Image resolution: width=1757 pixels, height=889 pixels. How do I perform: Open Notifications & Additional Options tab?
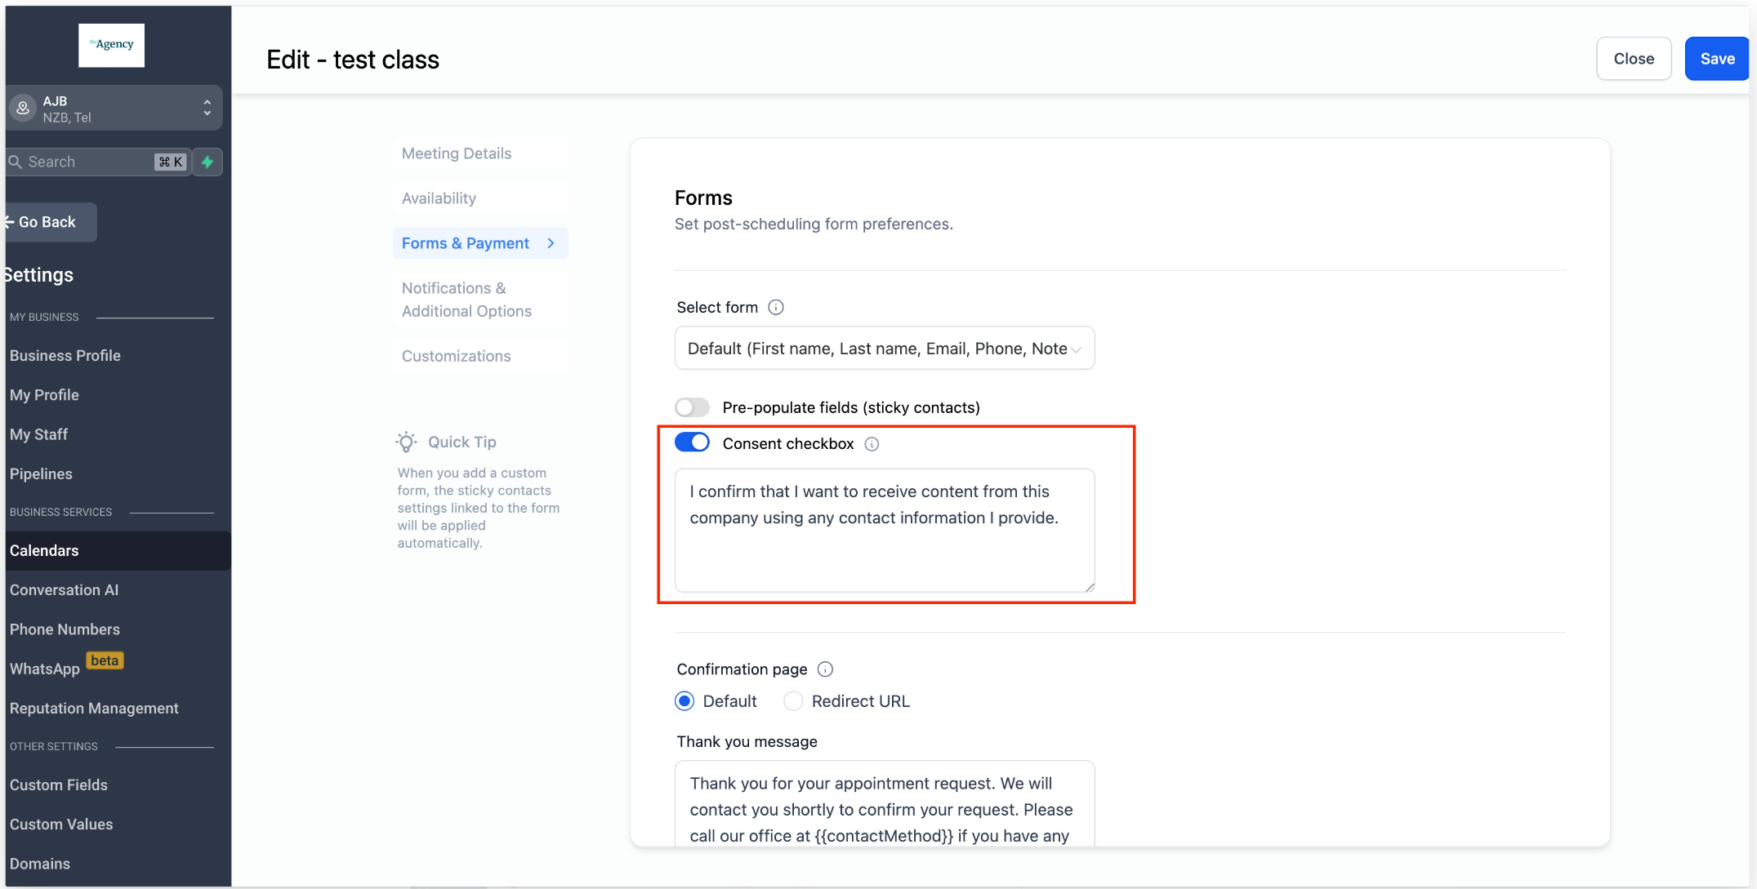(466, 300)
